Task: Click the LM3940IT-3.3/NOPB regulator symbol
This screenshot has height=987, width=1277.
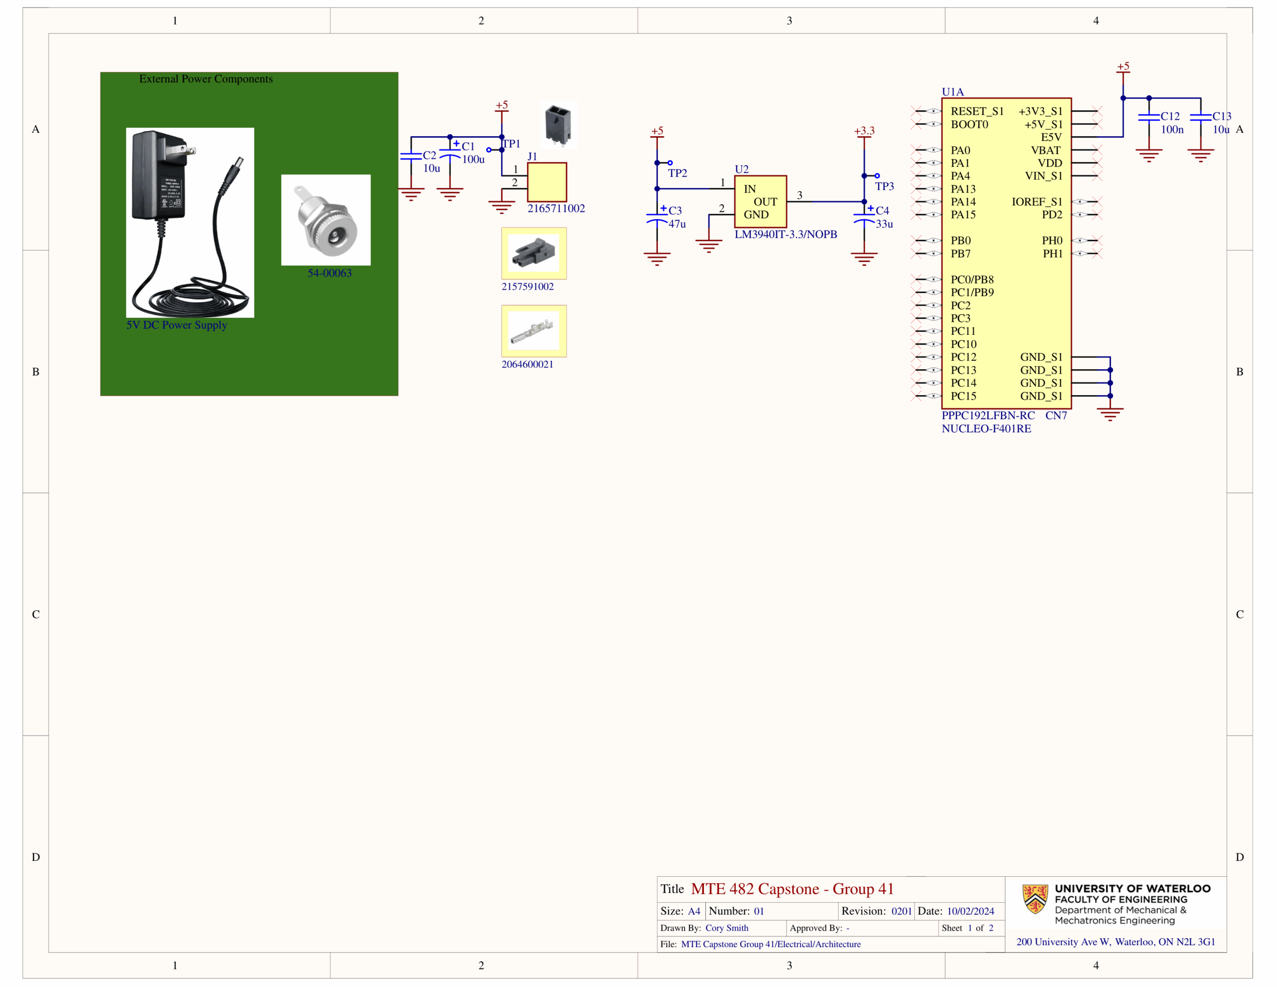Action: (760, 201)
